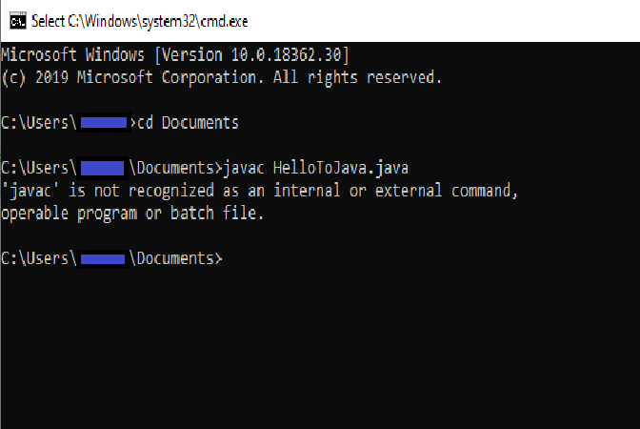
Task: Click the 'cd Documents' command text
Action: point(188,123)
